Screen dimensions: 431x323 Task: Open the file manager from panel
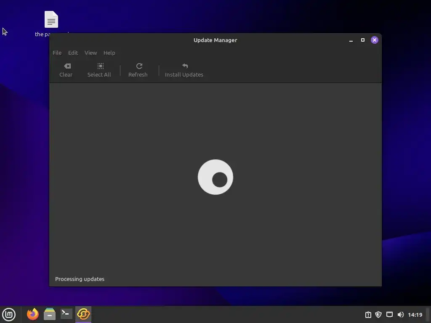pyautogui.click(x=50, y=314)
